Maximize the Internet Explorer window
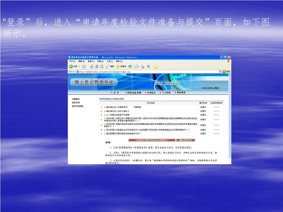Viewport: 283px width, 212px height. [226, 57]
